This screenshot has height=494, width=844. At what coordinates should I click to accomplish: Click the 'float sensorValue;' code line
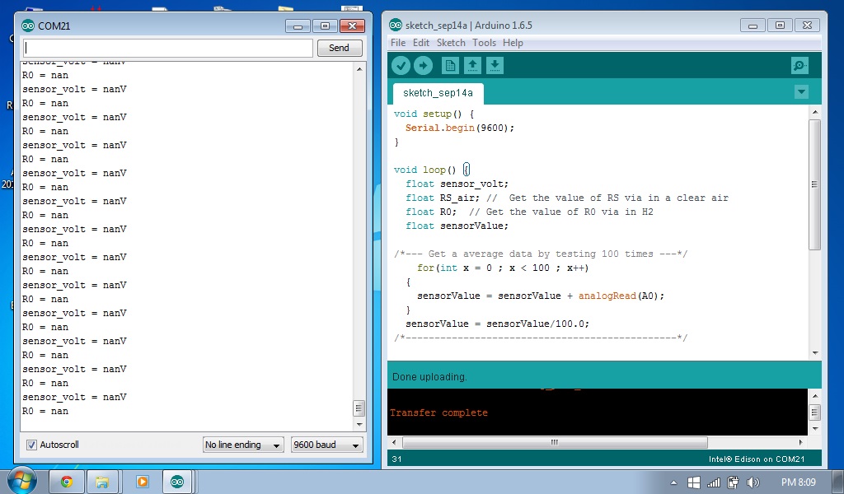pos(457,226)
